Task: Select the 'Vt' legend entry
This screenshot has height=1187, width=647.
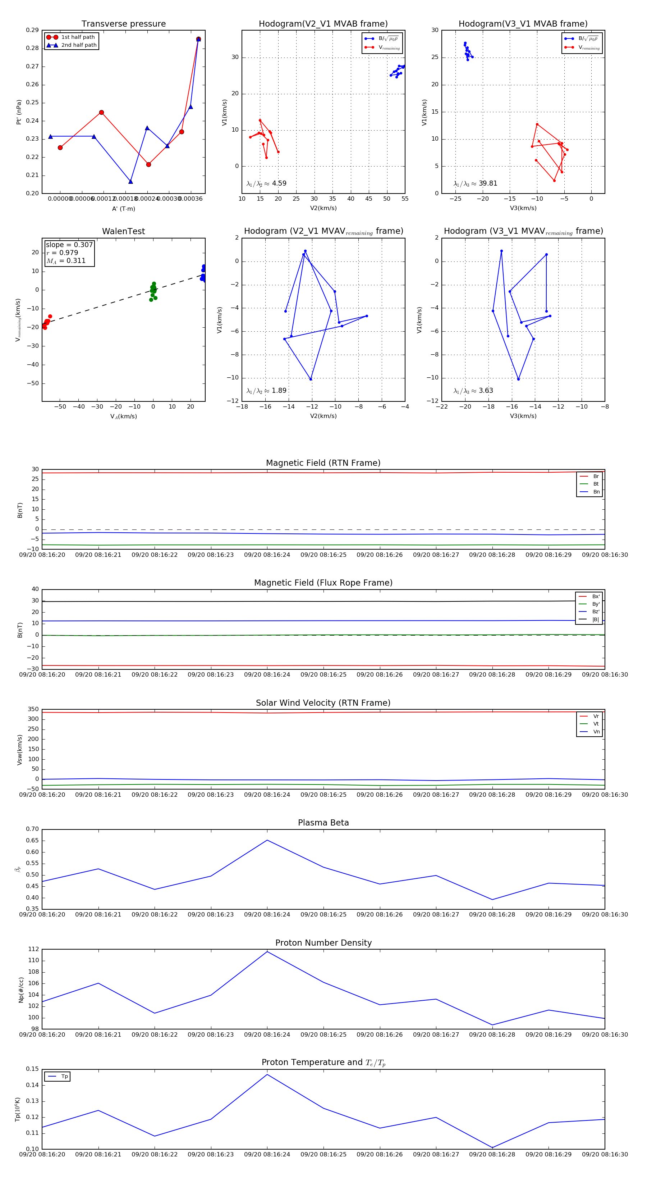Action: pyautogui.click(x=589, y=724)
